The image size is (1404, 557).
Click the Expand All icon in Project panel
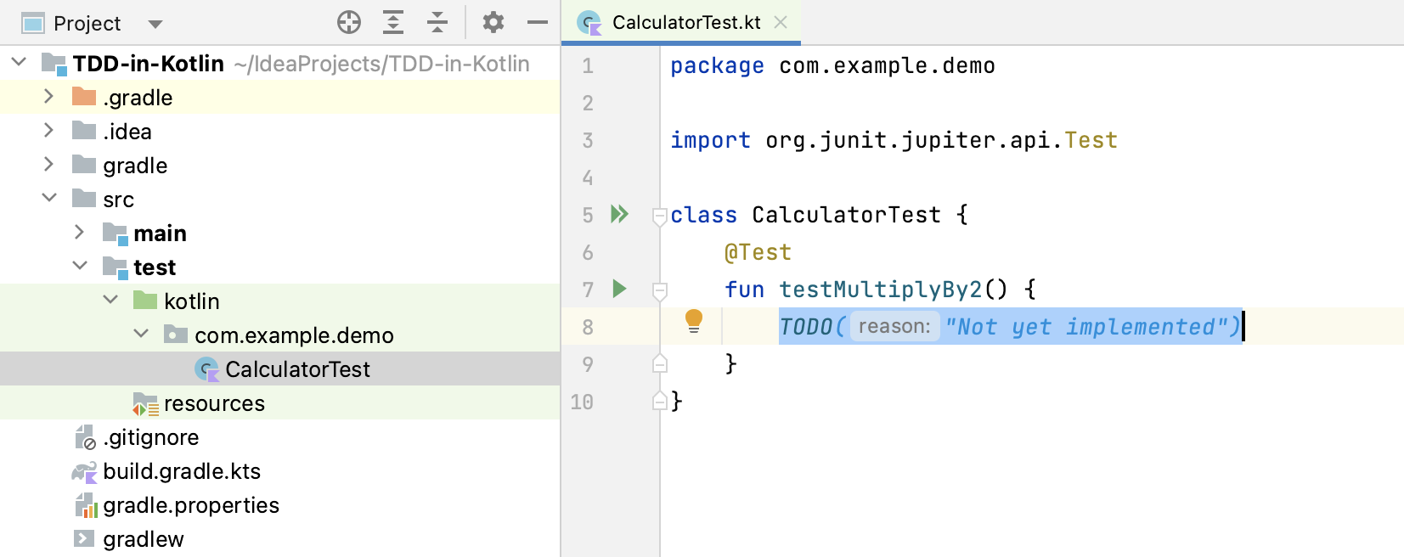pos(393,22)
